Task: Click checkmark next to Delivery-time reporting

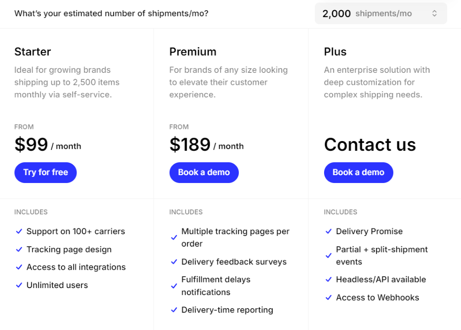Action: coord(174,310)
